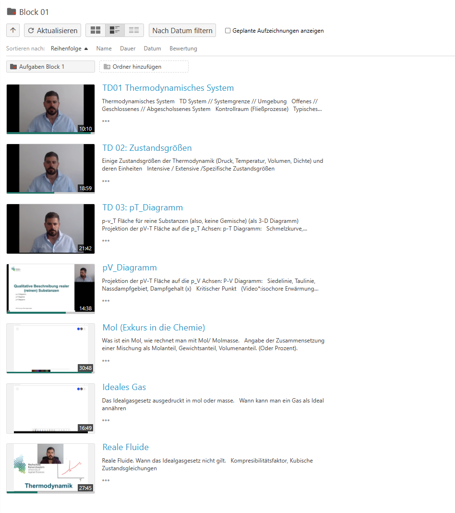
Task: Expand more options under TD 02: Zustandsgrößen
Action: pos(106,181)
